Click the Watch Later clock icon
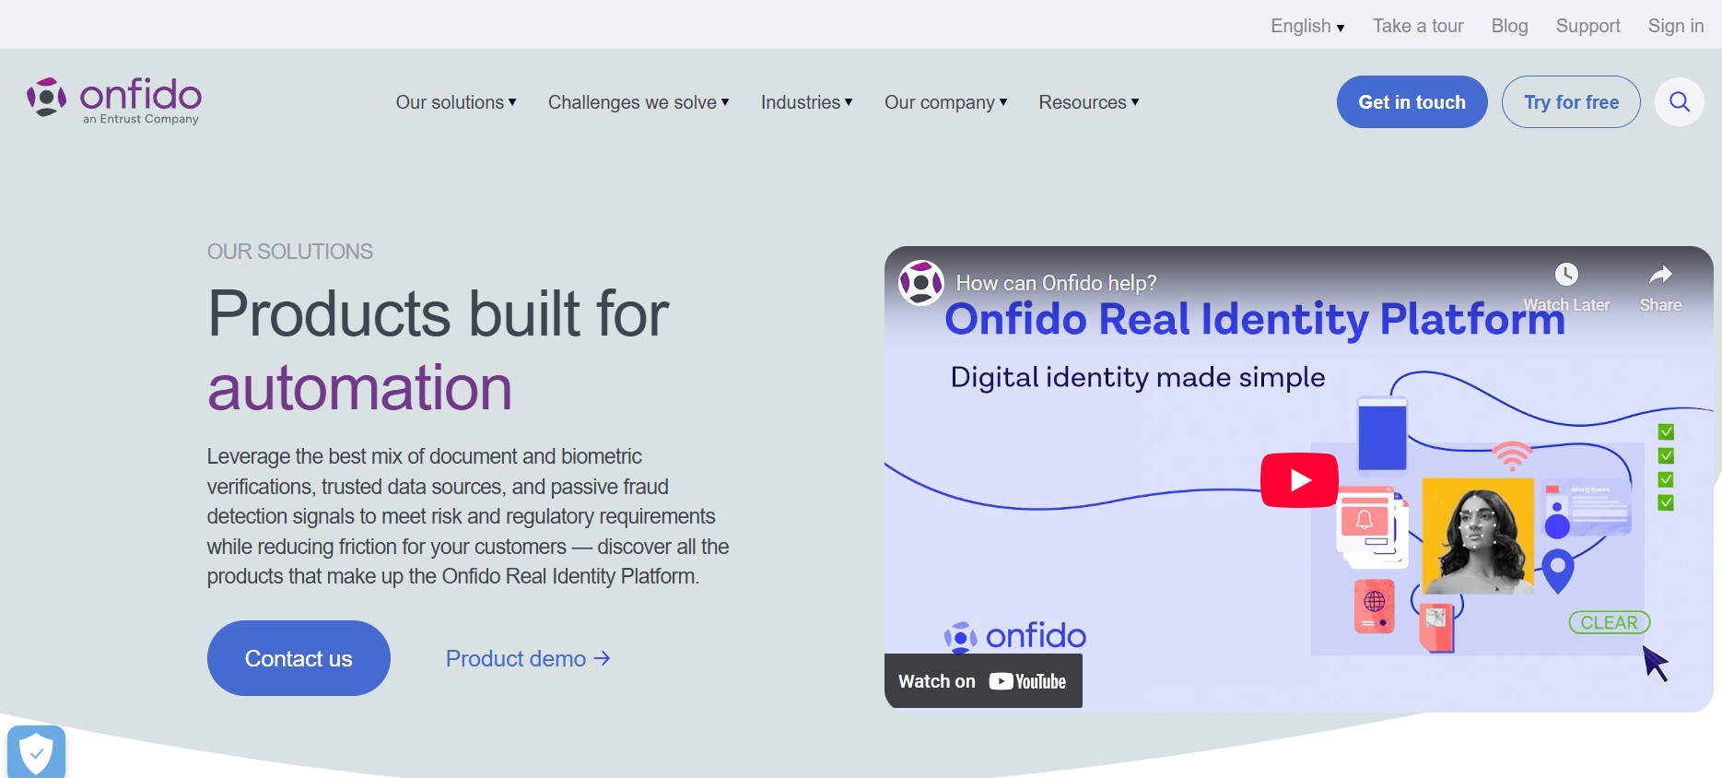Screen dimensions: 1722x778 click(x=1566, y=275)
